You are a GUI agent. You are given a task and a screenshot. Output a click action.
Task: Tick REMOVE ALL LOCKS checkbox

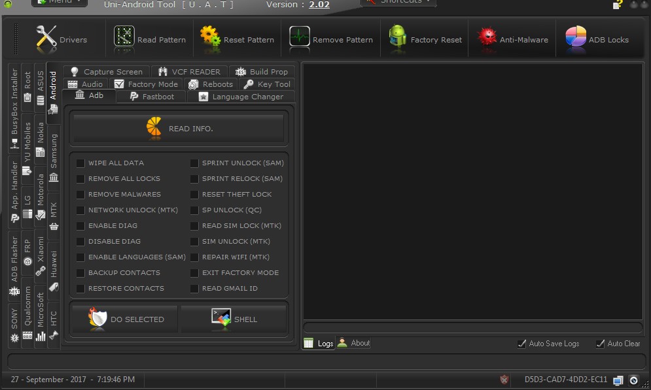[80, 178]
